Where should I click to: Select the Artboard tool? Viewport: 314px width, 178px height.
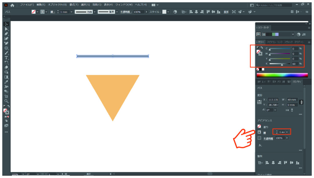pyautogui.click(x=6, y=96)
